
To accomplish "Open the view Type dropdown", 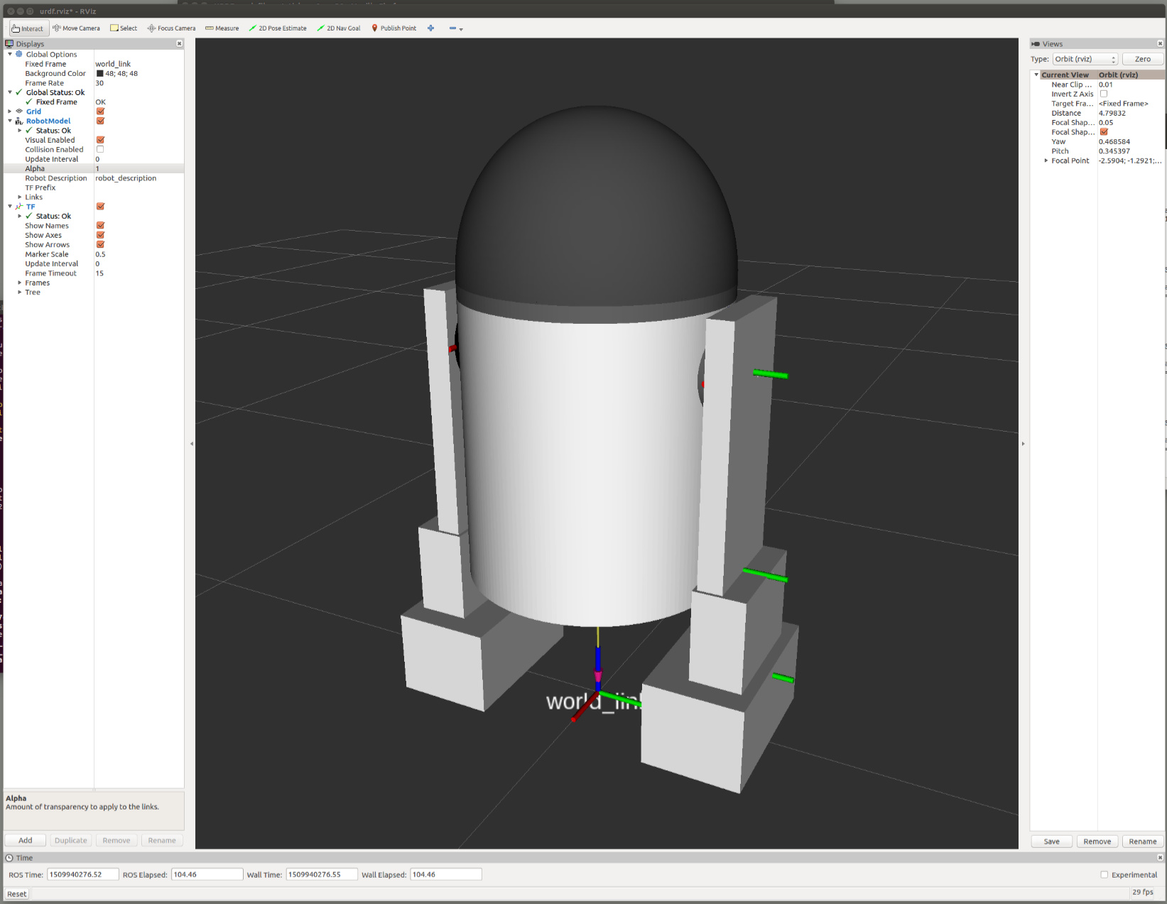I will (x=1085, y=59).
